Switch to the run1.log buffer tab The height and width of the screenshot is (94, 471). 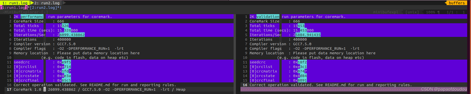tap(15, 3)
